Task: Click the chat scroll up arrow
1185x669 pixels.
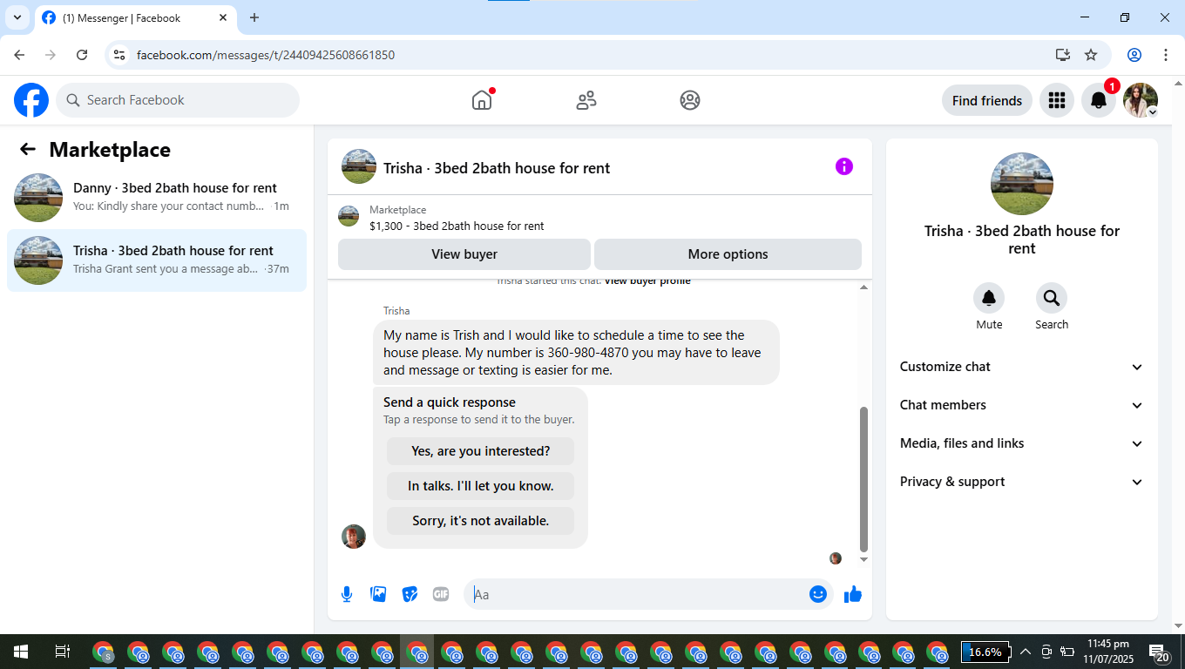Action: pyautogui.click(x=863, y=287)
